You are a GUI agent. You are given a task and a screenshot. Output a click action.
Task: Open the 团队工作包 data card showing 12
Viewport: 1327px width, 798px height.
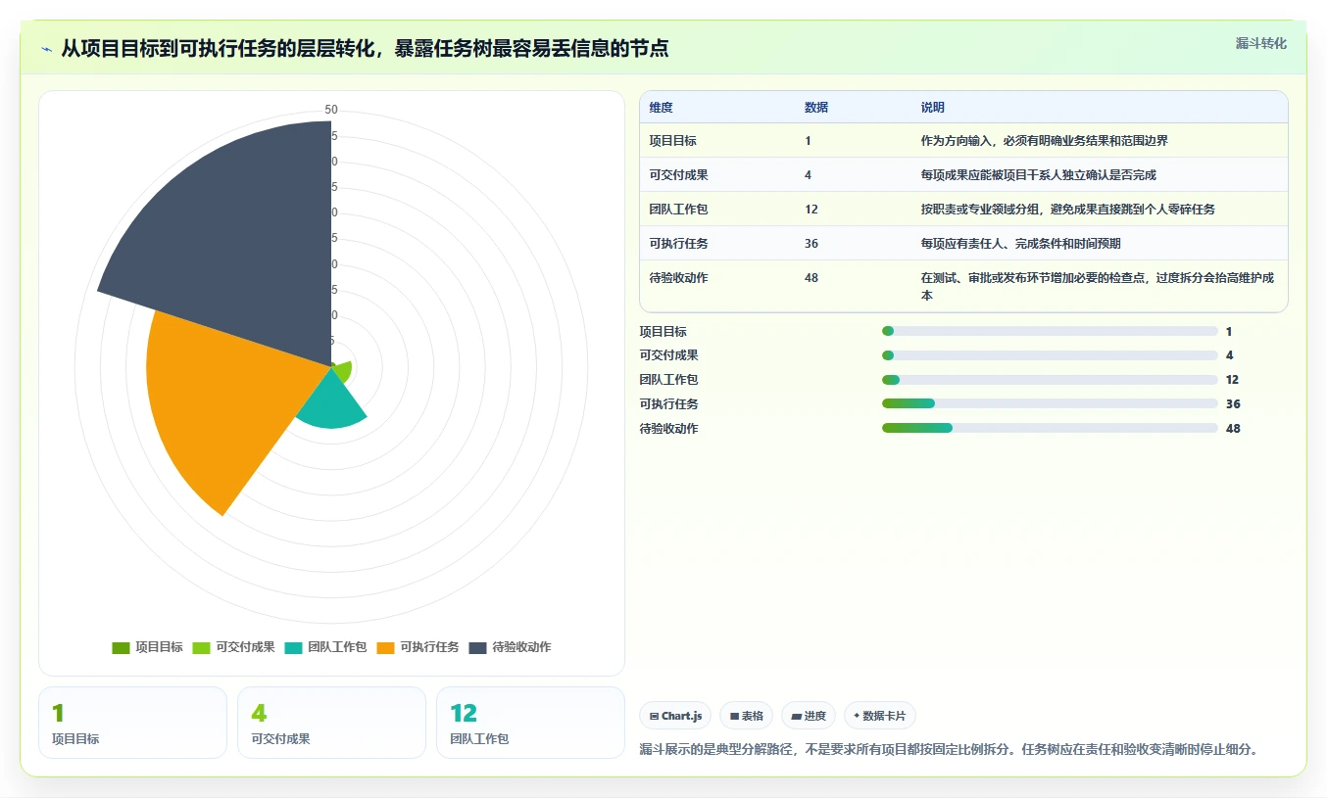pyautogui.click(x=530, y=723)
